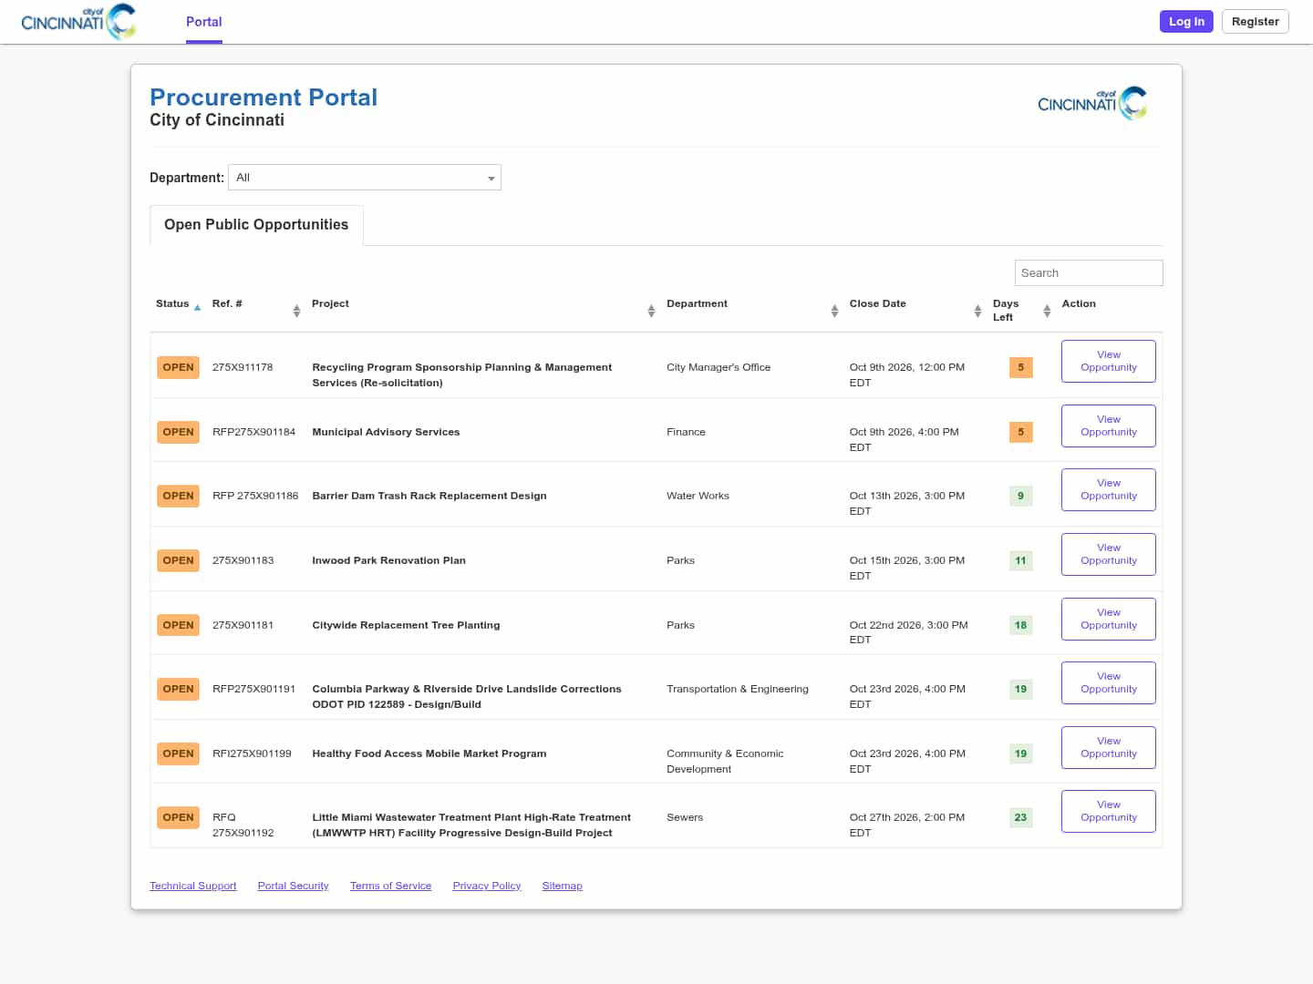This screenshot has height=984, width=1313.
Task: View Opportunity for Columbia Parkway Landslide Corrections
Action: click(1109, 683)
